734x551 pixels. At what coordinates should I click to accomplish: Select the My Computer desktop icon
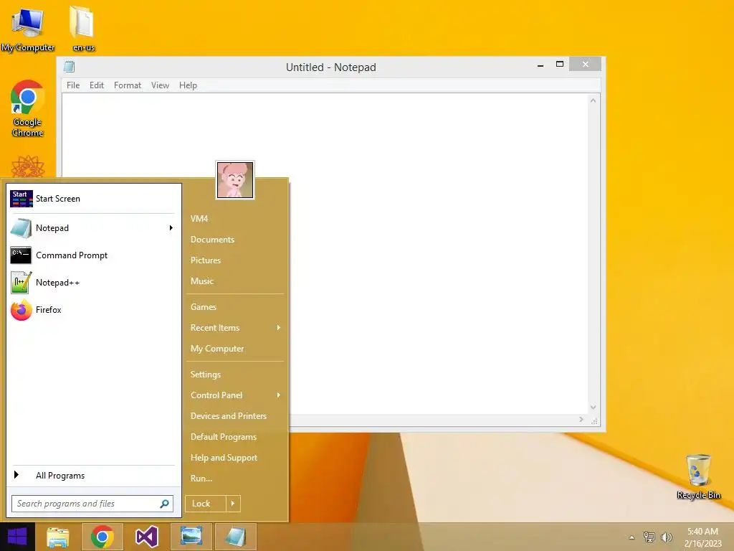tap(28, 30)
